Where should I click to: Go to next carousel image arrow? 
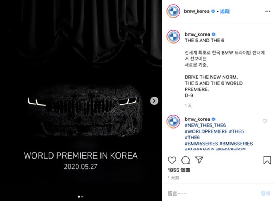(154, 101)
